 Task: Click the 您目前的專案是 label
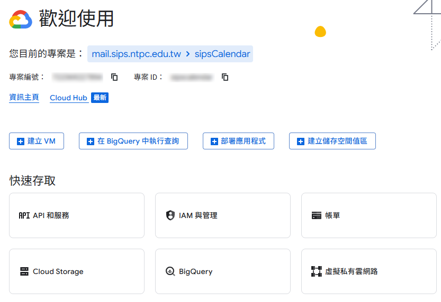46,53
